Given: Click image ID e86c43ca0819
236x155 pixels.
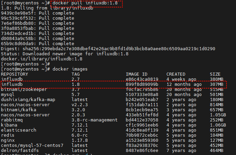Looking at the screenshot, I should (142, 79).
